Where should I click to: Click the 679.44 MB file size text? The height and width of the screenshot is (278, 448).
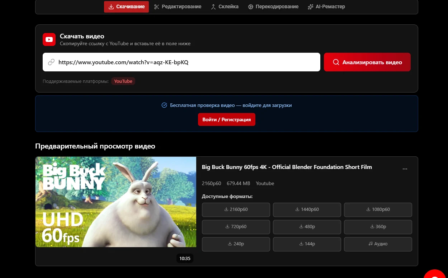tap(239, 183)
